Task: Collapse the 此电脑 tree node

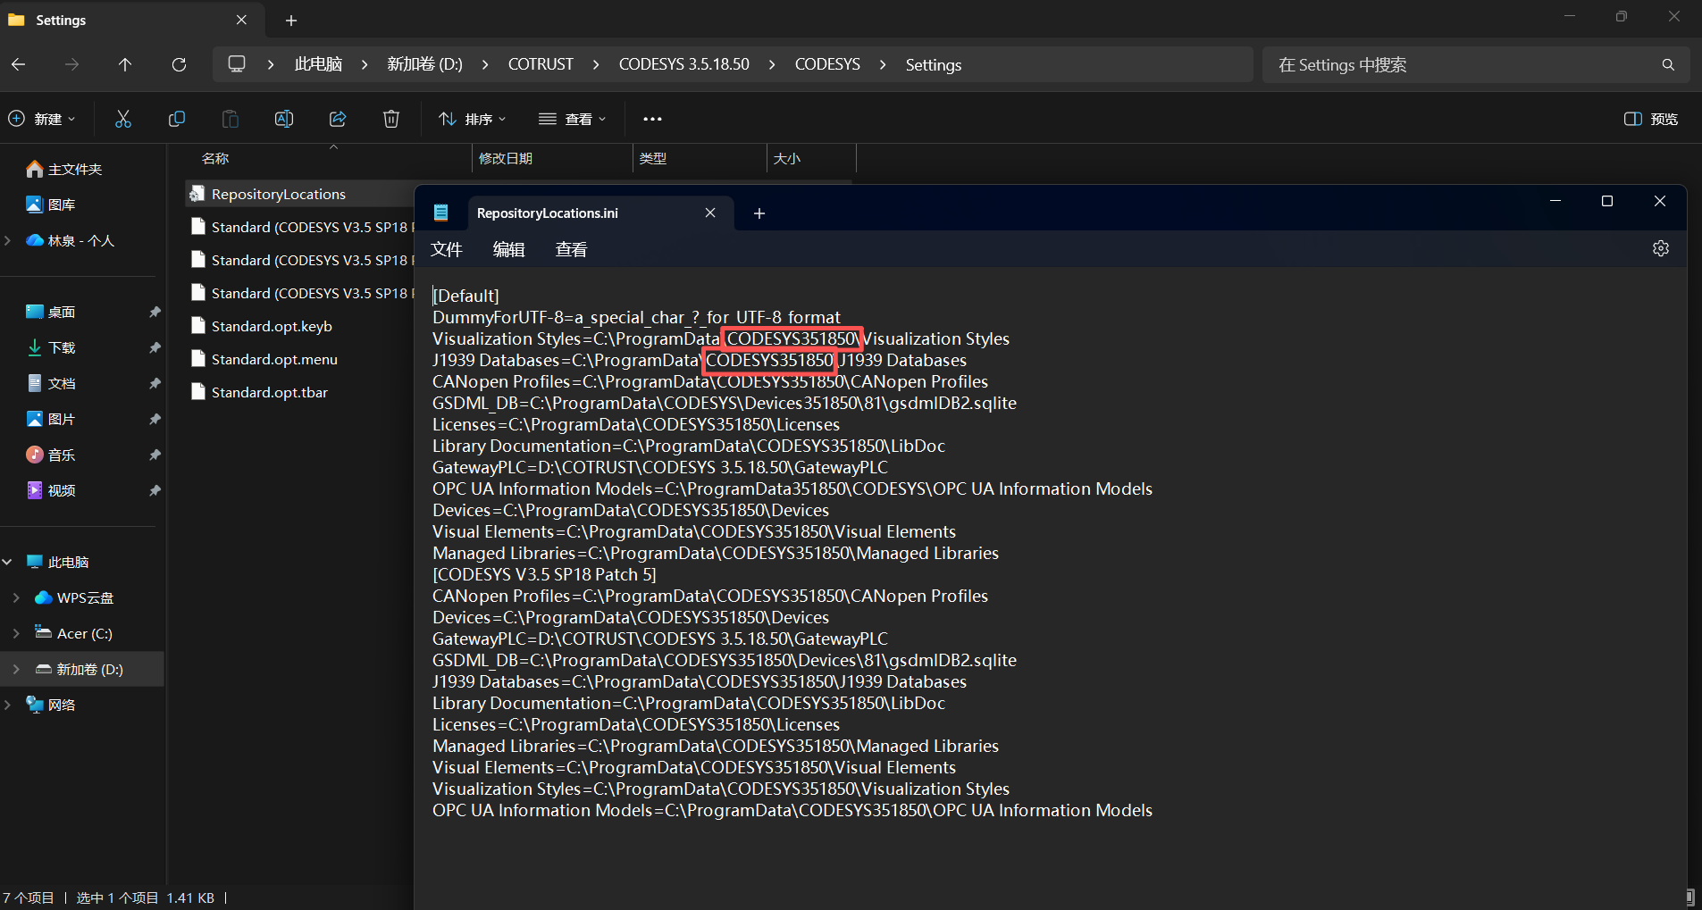Action: 8,562
